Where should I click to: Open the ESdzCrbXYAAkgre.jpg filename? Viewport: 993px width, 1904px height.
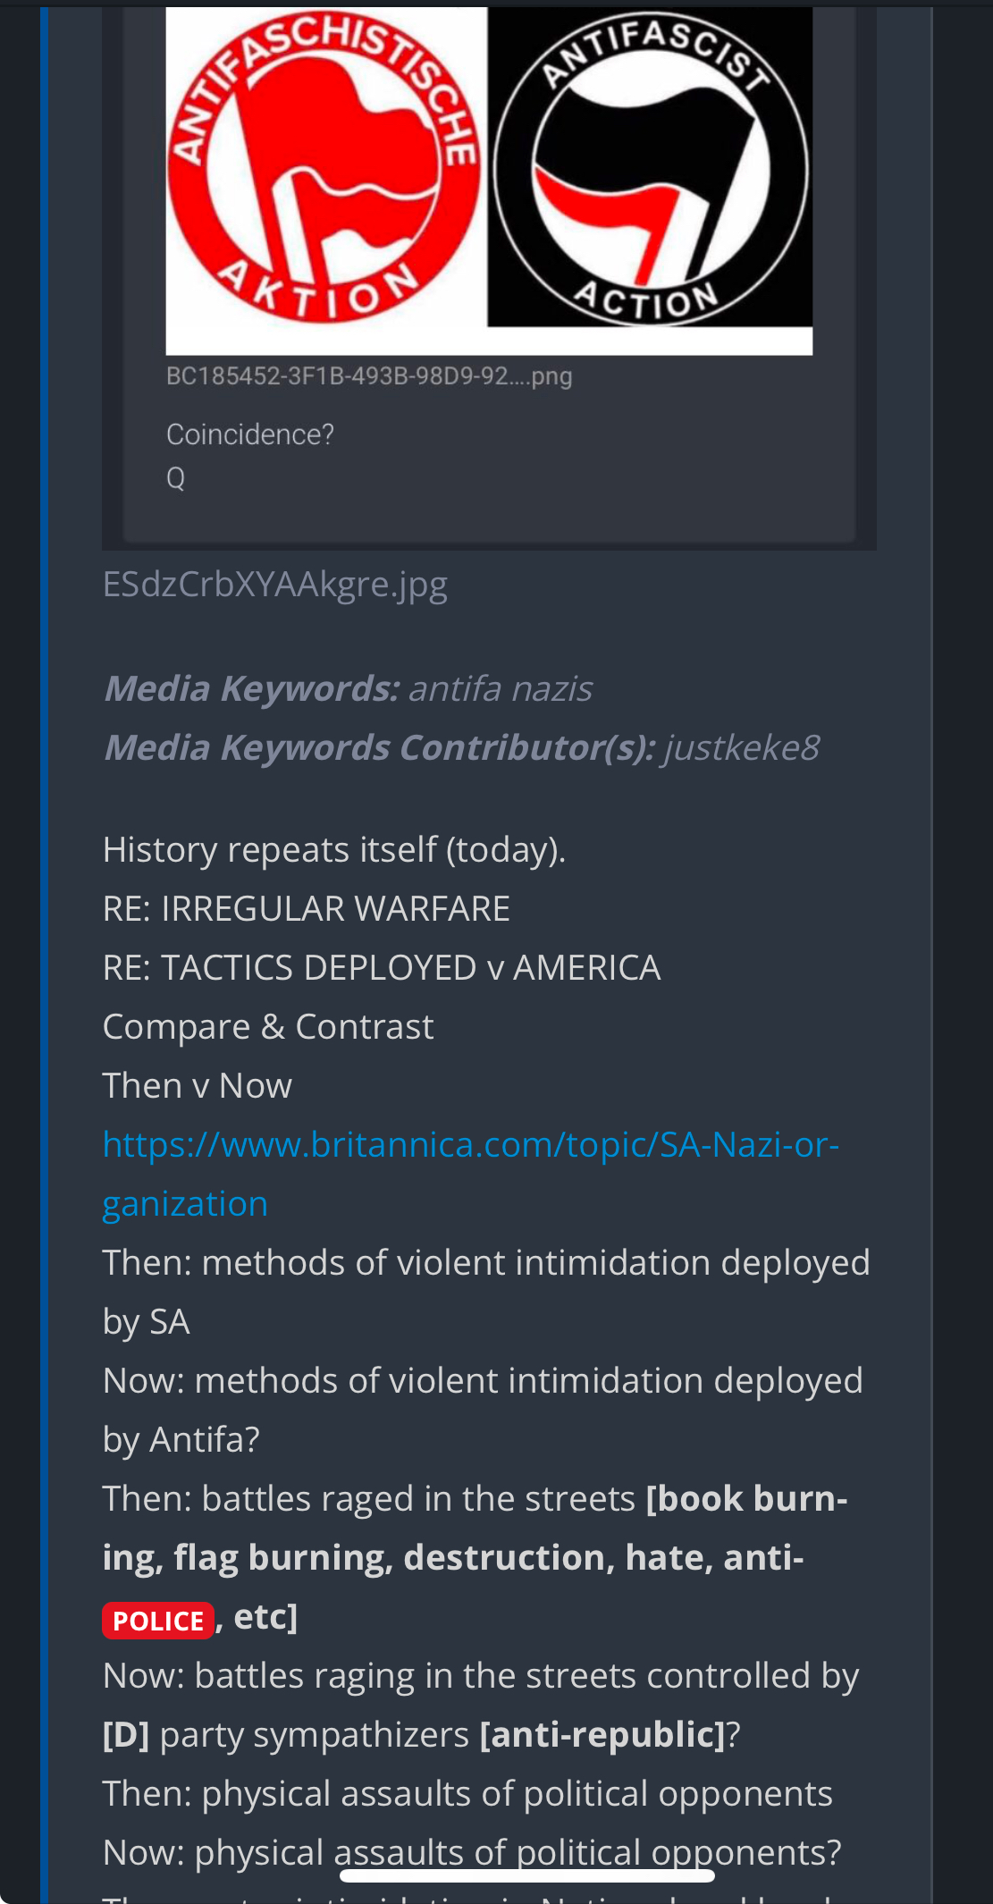click(274, 585)
